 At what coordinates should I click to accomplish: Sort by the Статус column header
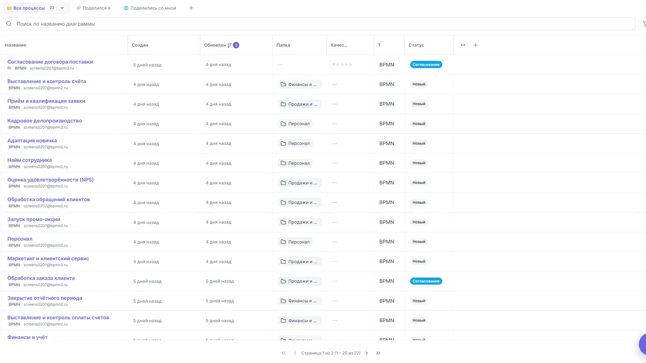tap(416, 45)
